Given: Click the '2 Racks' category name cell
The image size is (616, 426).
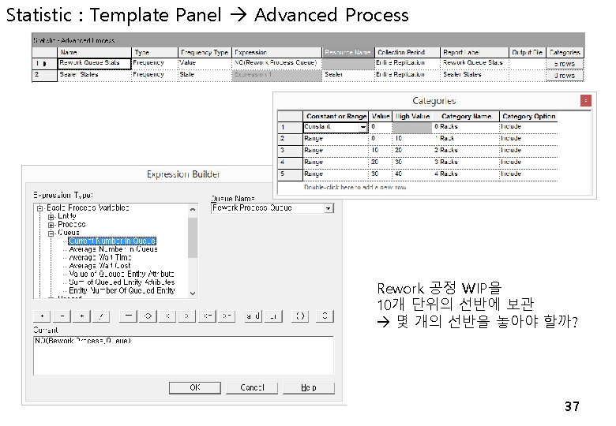Looking at the screenshot, I should pos(465,151).
